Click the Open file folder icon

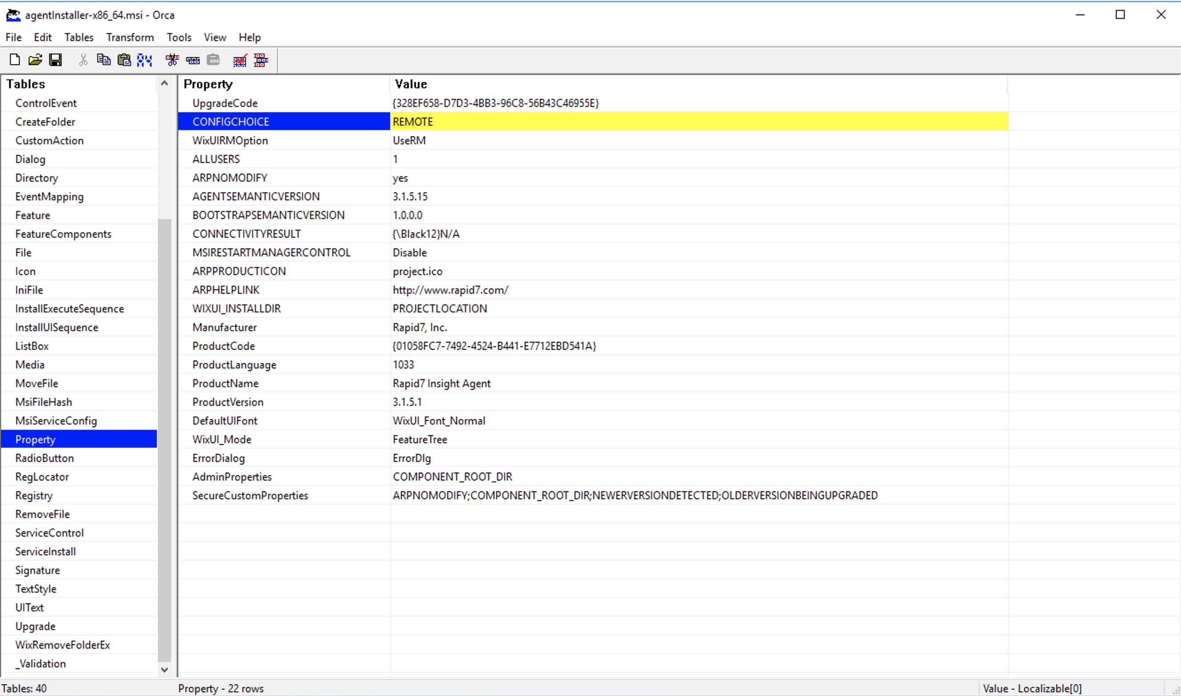(35, 60)
